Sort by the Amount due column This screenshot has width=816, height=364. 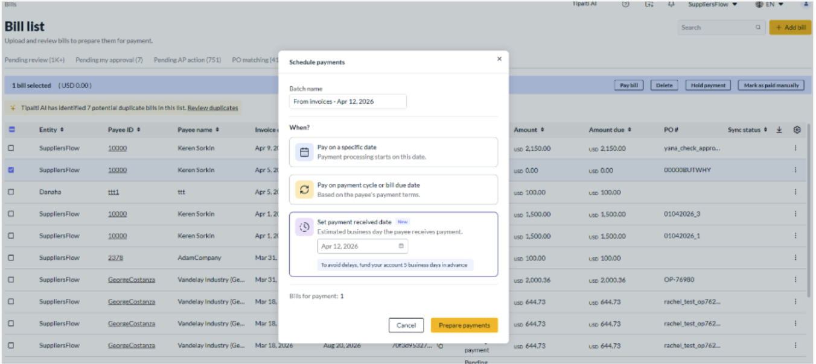pyautogui.click(x=610, y=130)
